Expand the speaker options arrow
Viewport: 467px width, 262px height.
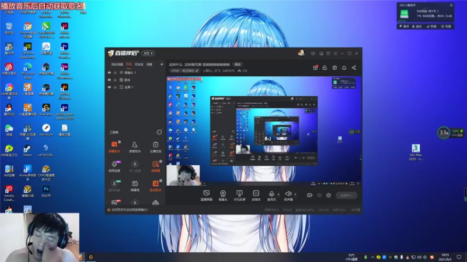295,194
